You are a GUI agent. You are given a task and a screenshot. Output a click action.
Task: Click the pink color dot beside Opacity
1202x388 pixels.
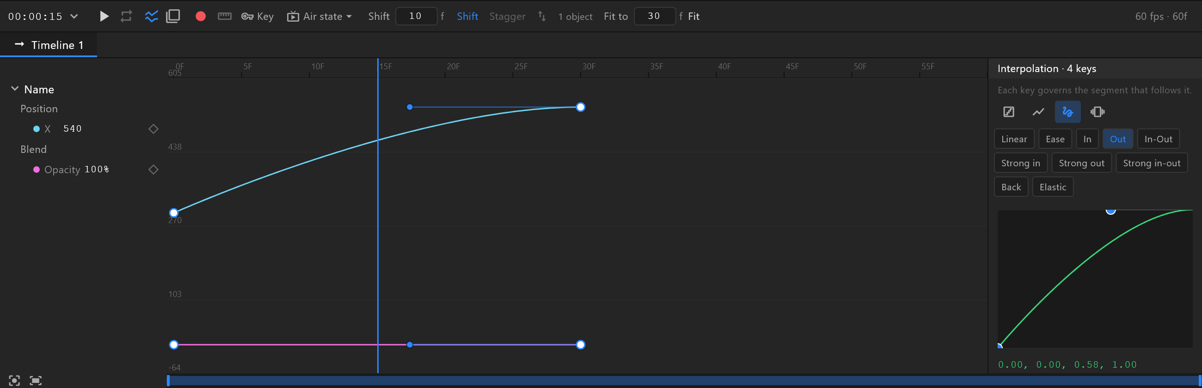(37, 169)
